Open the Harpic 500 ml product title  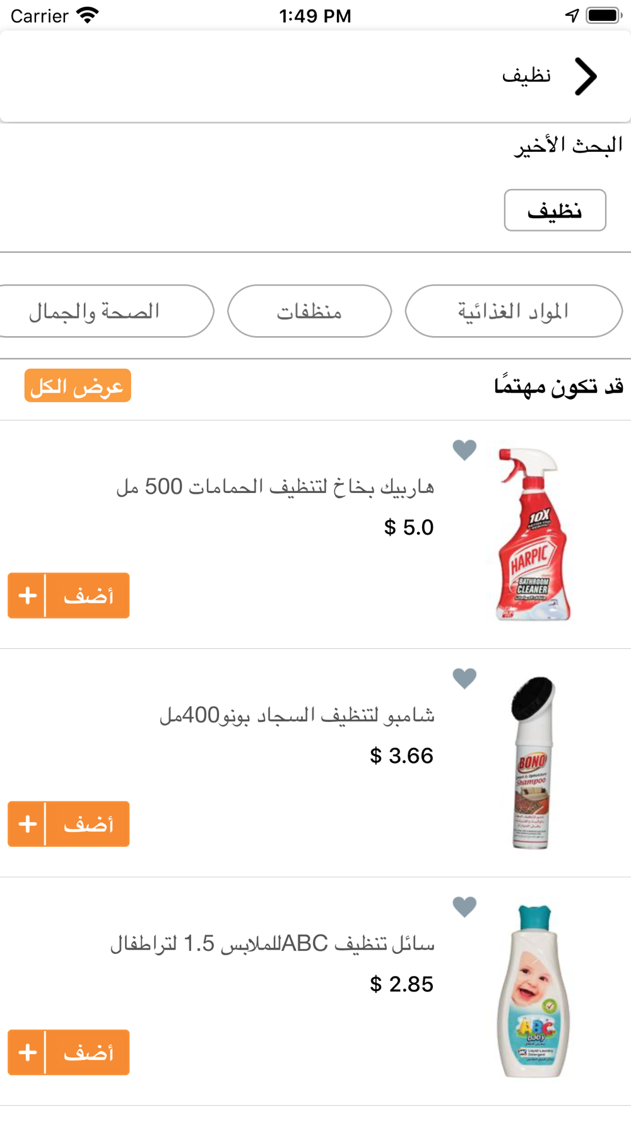pyautogui.click(x=275, y=487)
